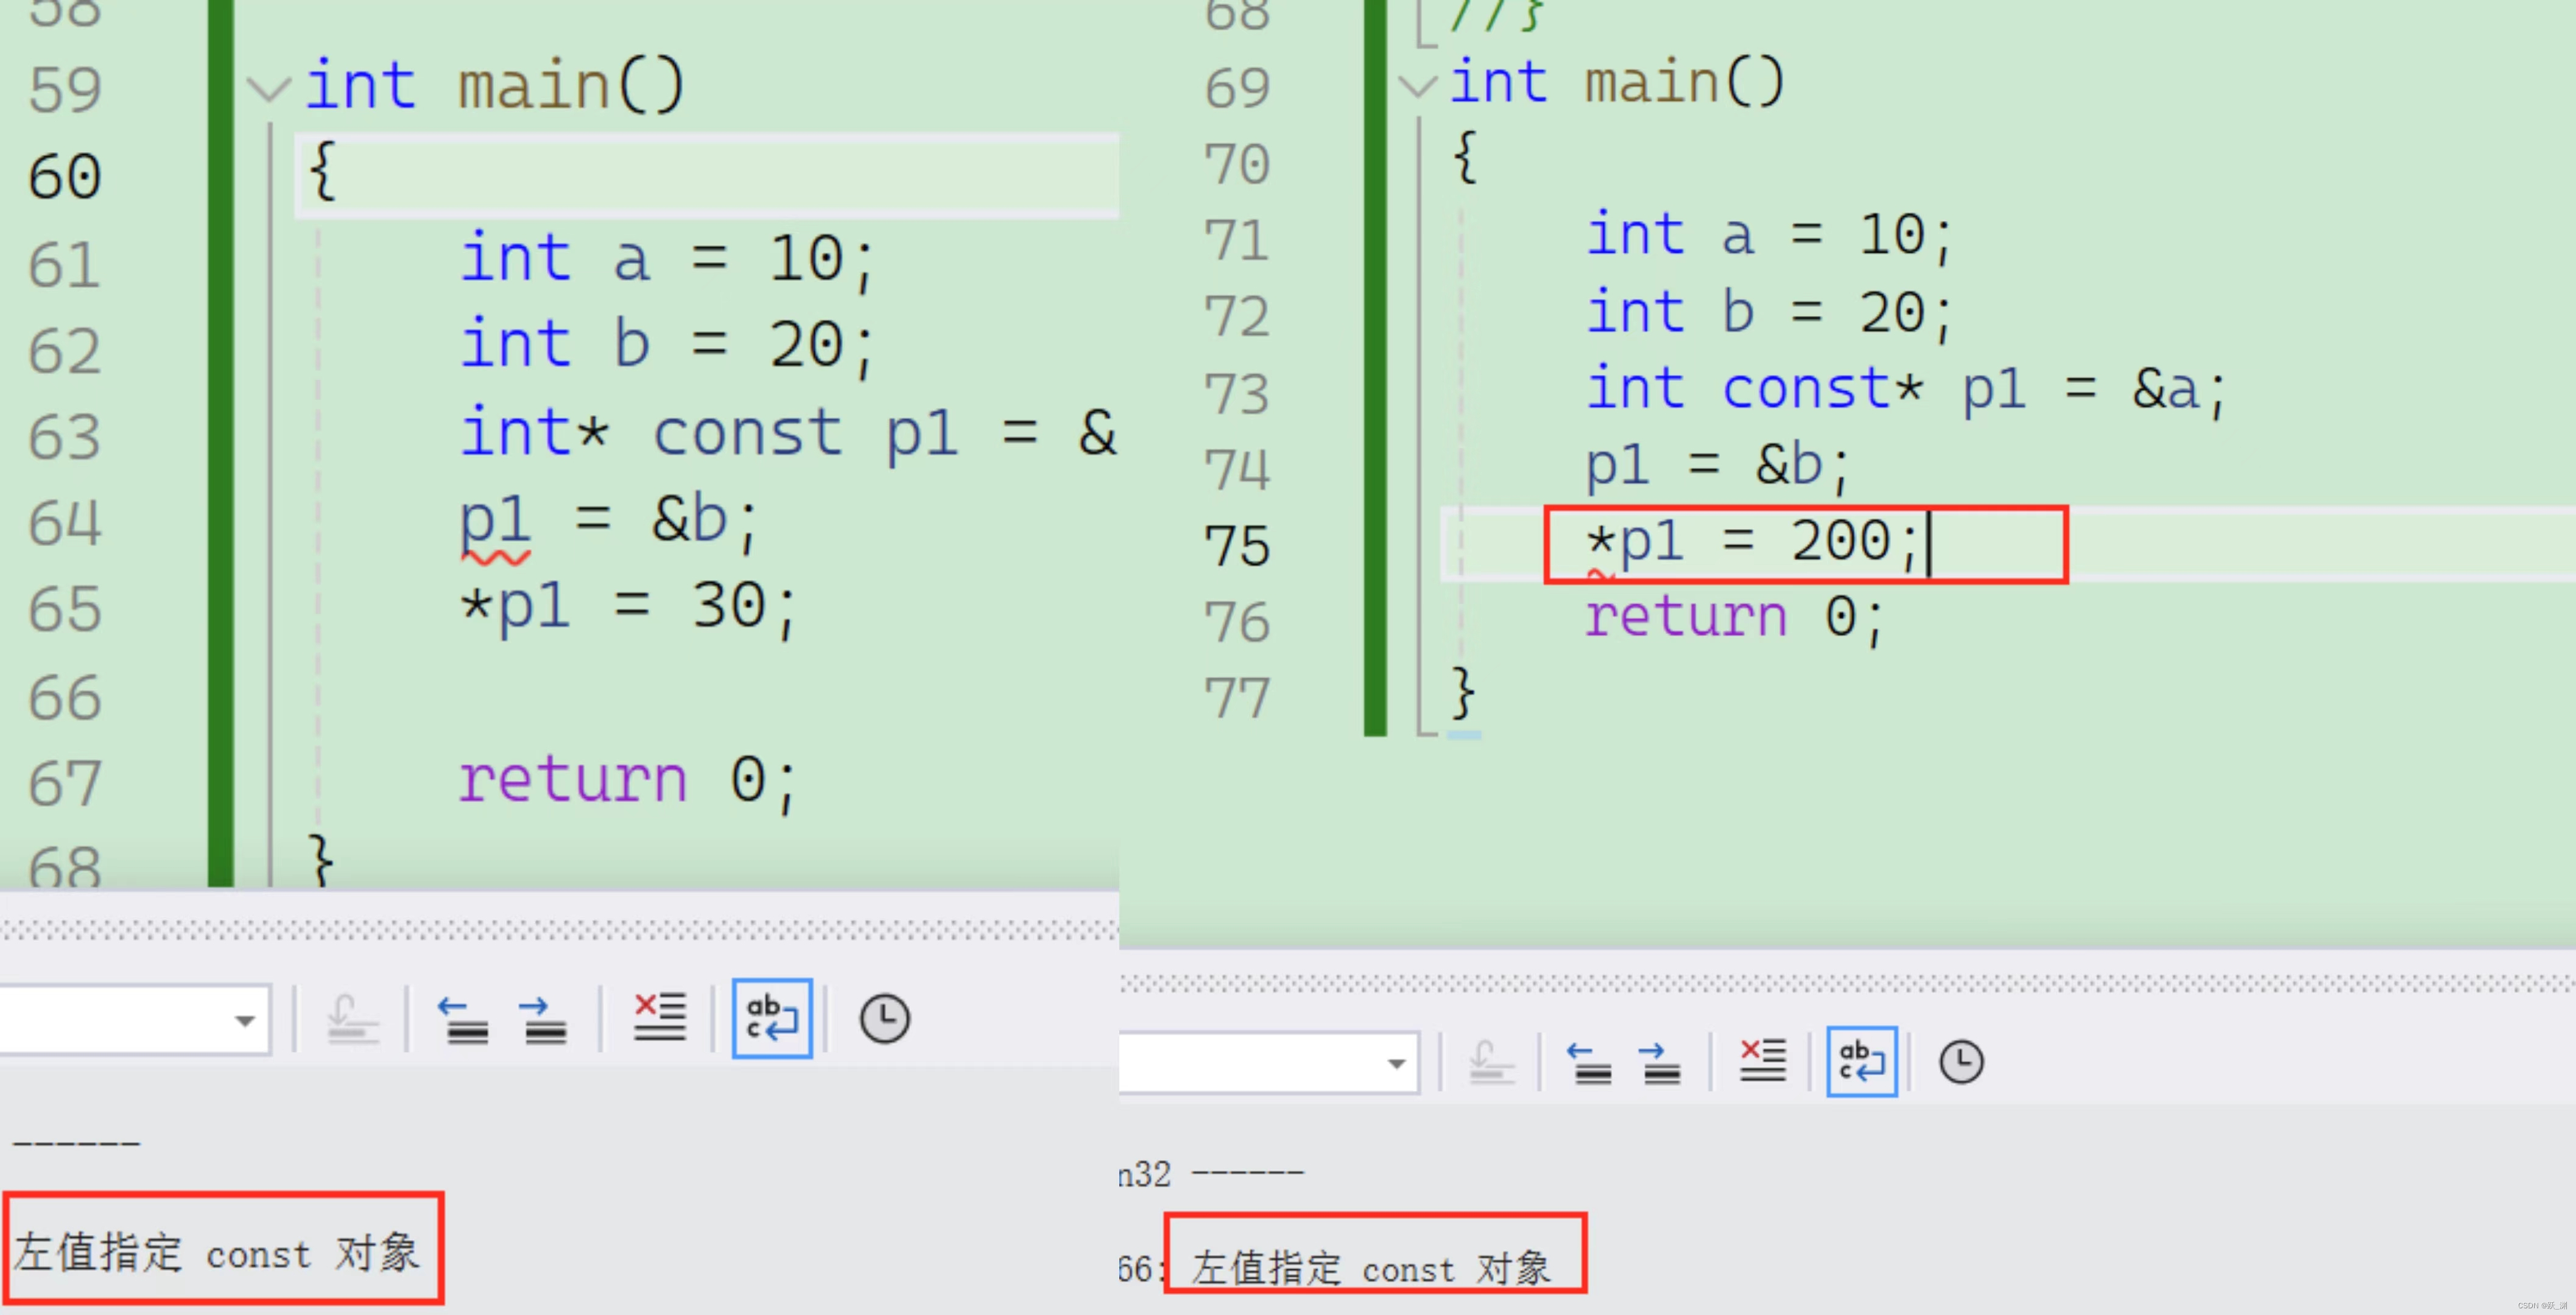Click right panel find-message-in-code icon
The image size is (2576, 1315).
[1491, 1062]
